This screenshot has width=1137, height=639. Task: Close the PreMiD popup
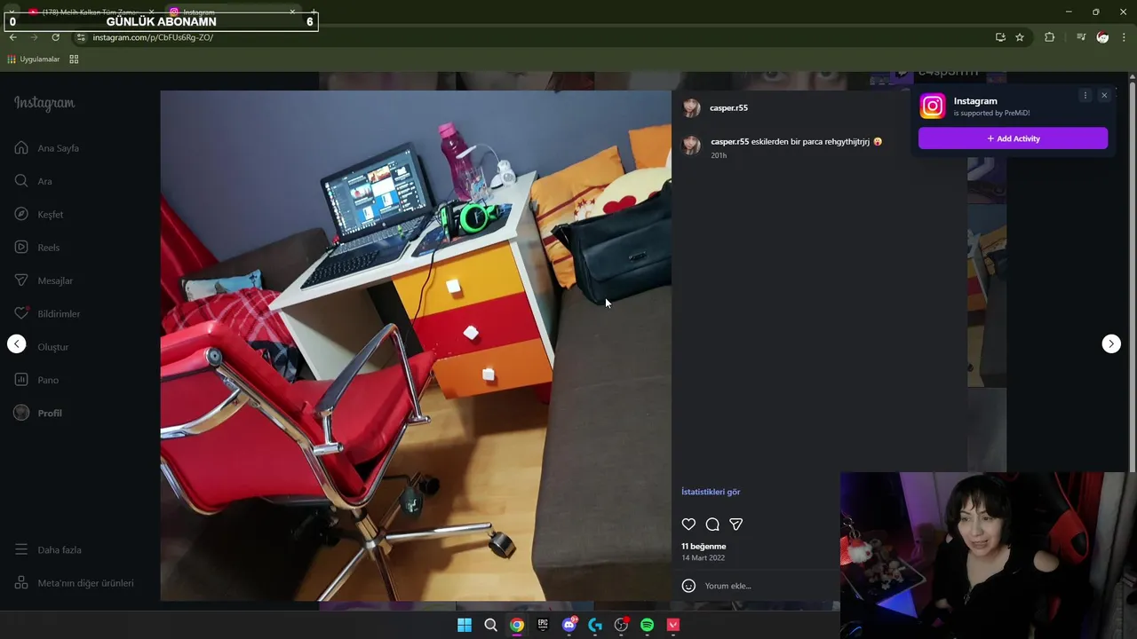[x=1104, y=95]
